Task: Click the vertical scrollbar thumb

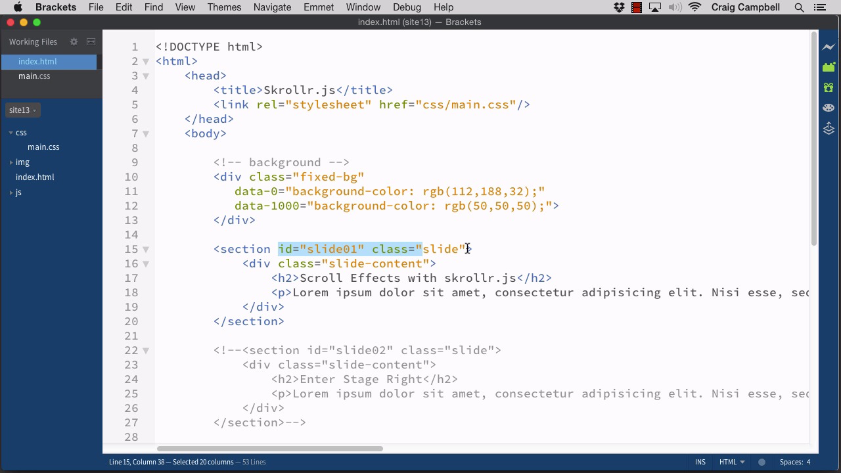Action: pyautogui.click(x=814, y=138)
